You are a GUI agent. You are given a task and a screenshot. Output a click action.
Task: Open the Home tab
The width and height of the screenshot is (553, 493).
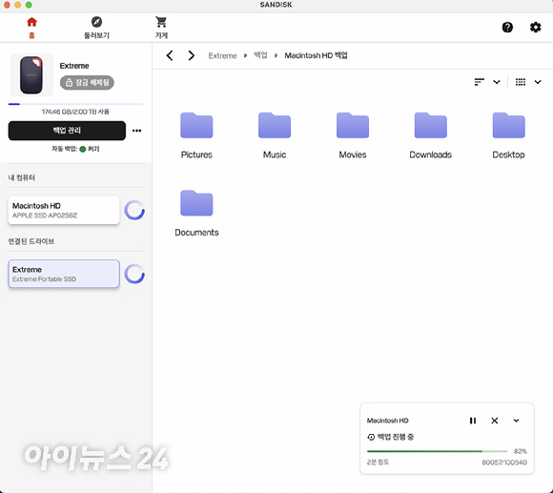coord(31,28)
